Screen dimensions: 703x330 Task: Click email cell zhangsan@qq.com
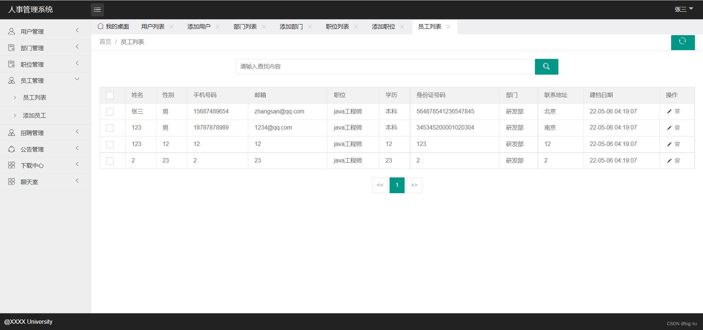pyautogui.click(x=279, y=112)
